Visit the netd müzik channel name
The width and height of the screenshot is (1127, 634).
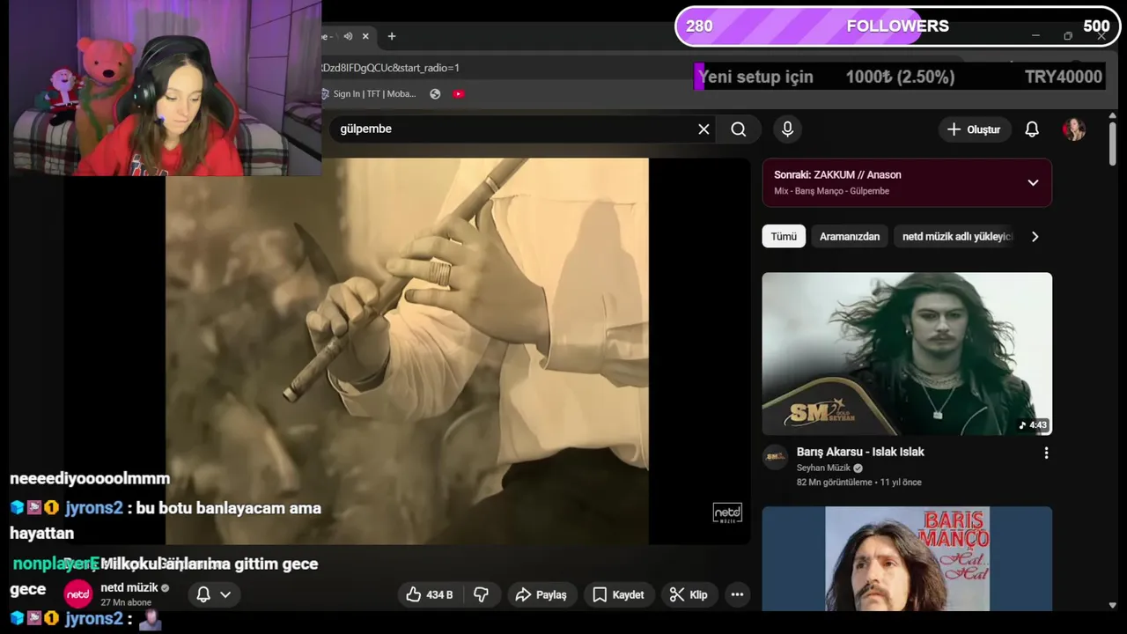pyautogui.click(x=129, y=587)
